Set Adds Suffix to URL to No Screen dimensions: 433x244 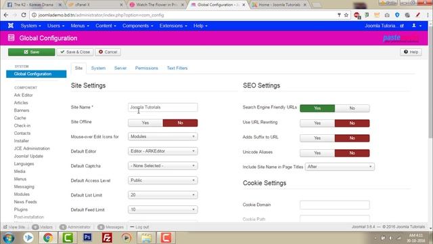(x=352, y=138)
